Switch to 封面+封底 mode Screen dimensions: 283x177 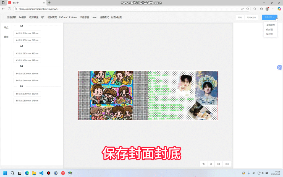coord(251,17)
